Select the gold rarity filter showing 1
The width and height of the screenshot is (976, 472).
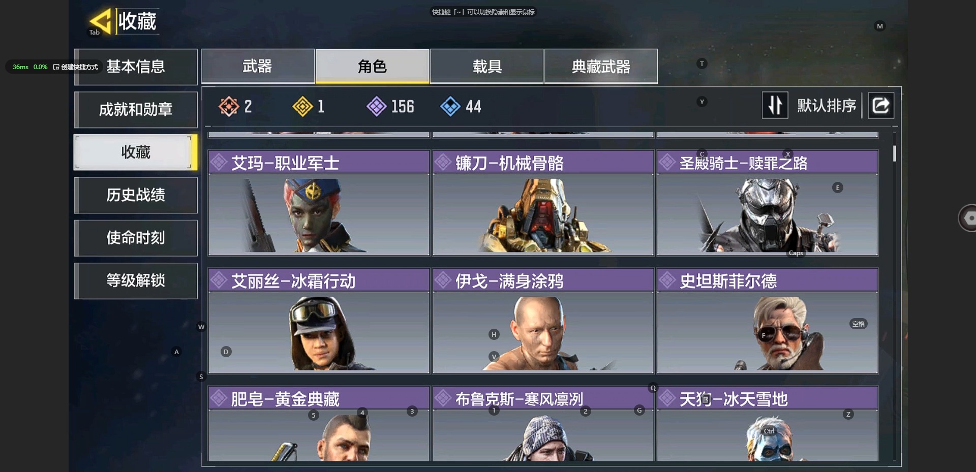tap(302, 106)
